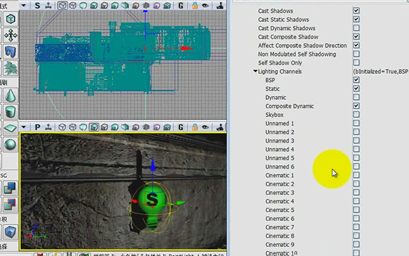
Task: Click the G game view icon in top viewport
Action: pos(181,6)
